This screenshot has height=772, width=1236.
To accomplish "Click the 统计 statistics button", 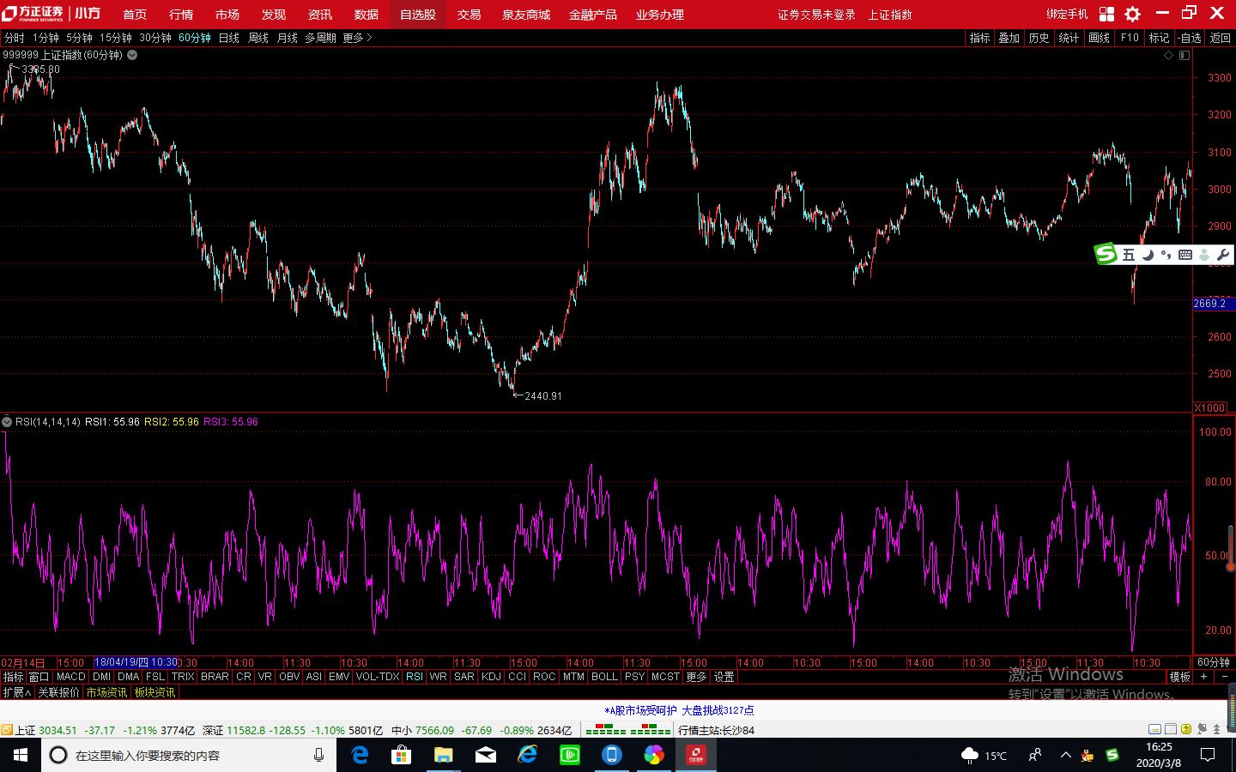I will 1069,38.
